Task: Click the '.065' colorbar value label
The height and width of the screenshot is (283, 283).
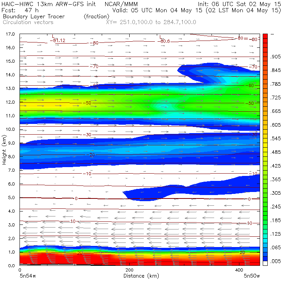Action: pyautogui.click(x=276, y=248)
